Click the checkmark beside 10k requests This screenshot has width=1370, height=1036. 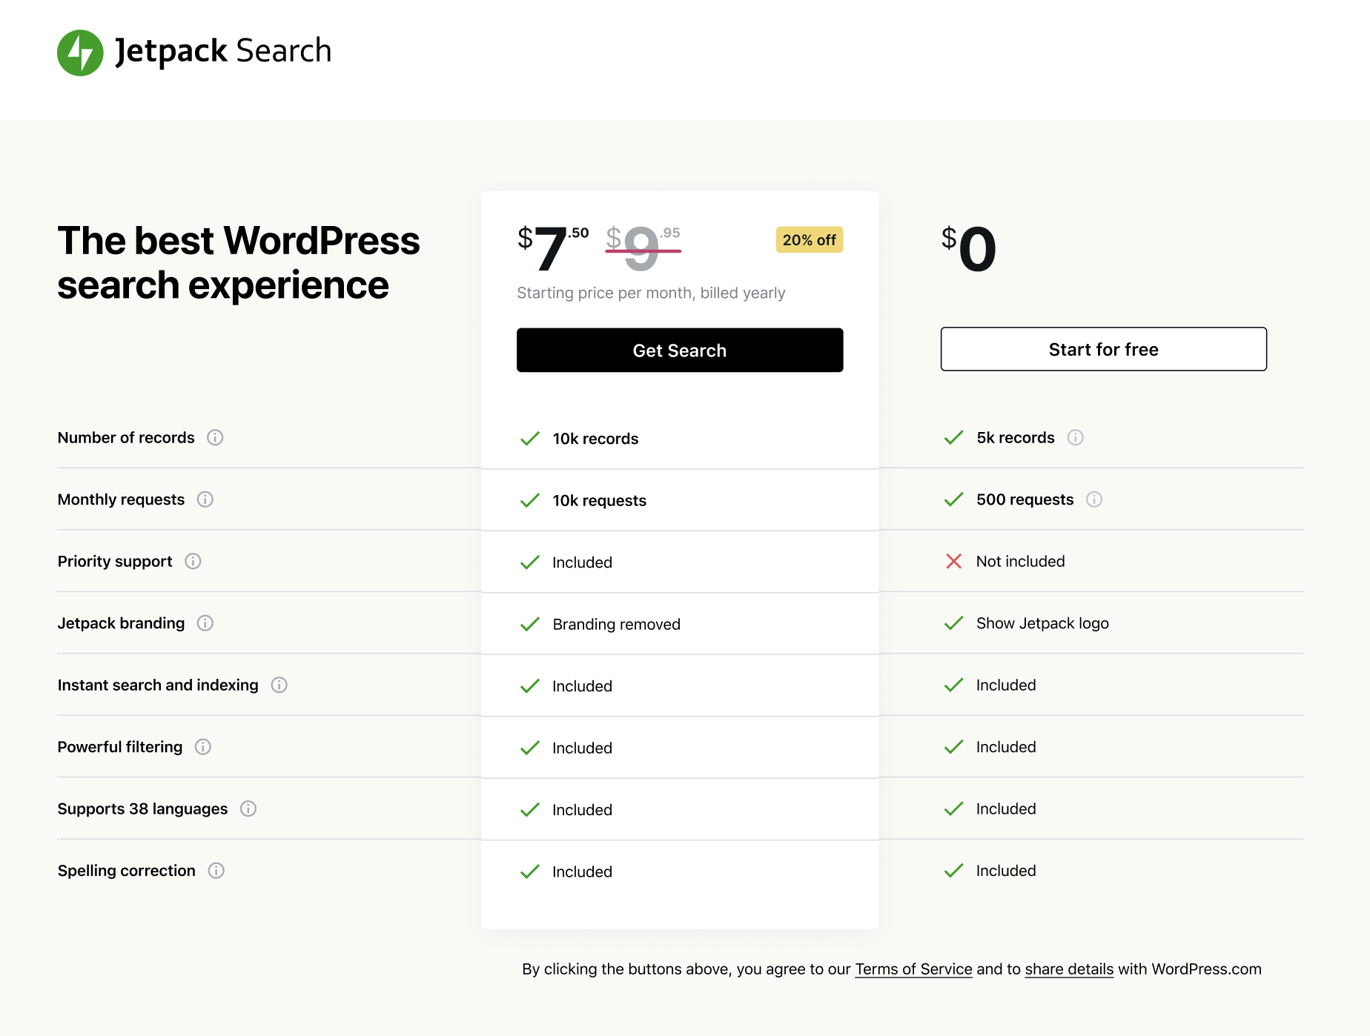coord(530,501)
